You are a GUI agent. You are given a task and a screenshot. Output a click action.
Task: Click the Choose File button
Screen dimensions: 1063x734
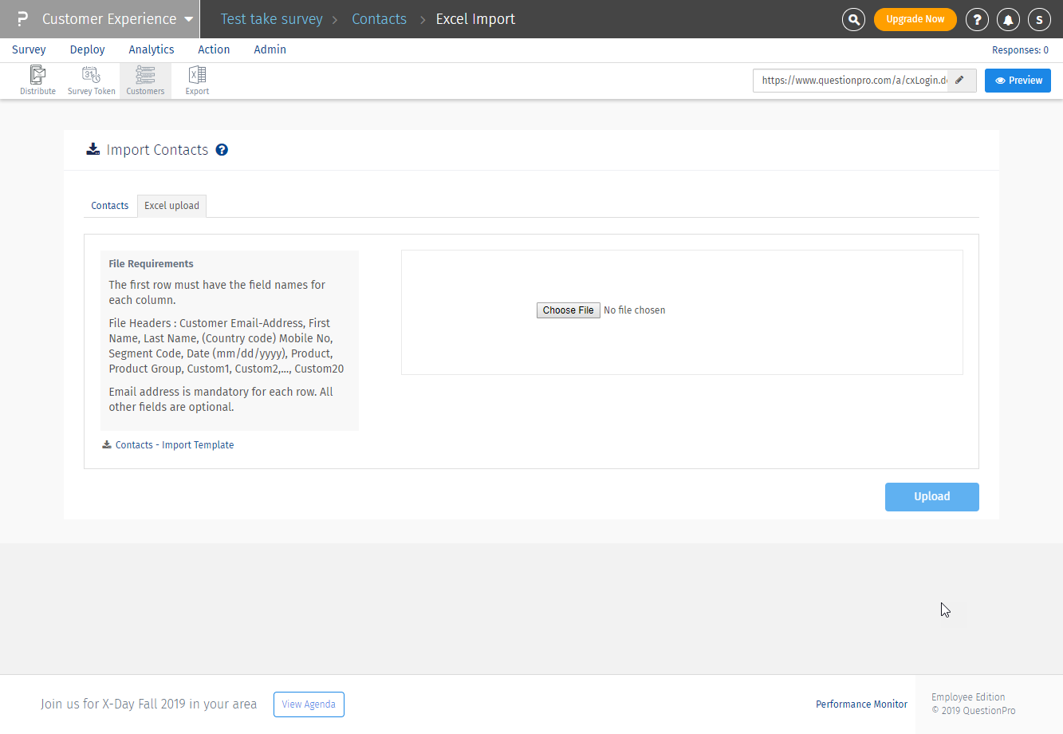coord(569,310)
